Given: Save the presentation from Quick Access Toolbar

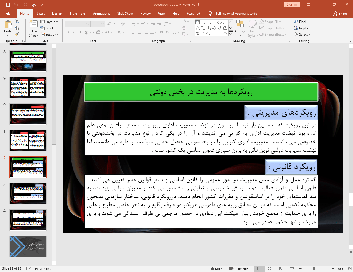Looking at the screenshot, I should [8, 4].
